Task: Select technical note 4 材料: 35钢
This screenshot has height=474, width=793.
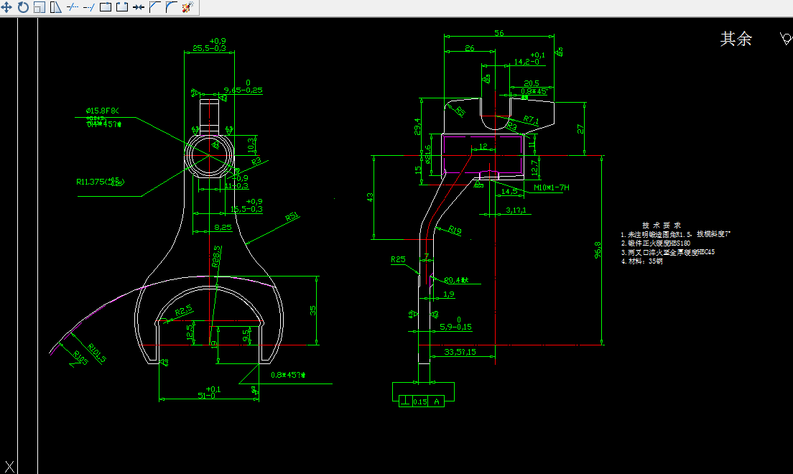Action: pos(641,261)
